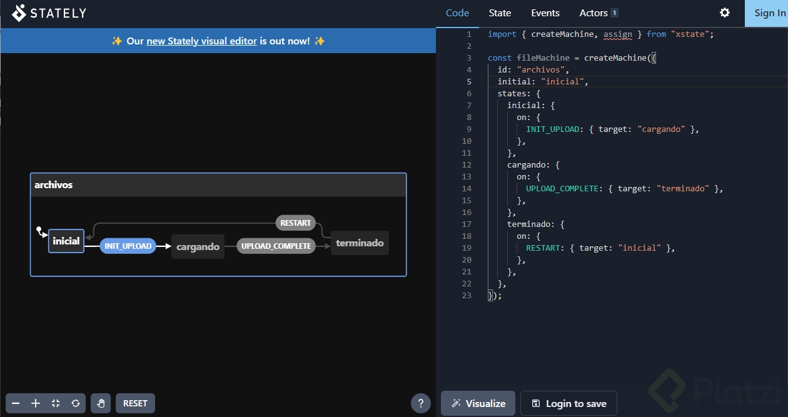Click the RESTART event label
Viewport: 788px width, 417px height.
click(296, 223)
